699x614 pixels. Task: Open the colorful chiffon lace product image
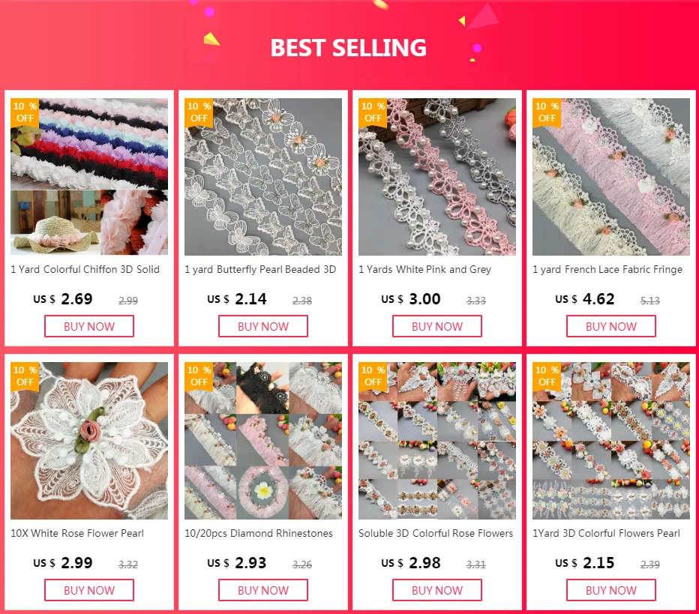click(x=89, y=177)
